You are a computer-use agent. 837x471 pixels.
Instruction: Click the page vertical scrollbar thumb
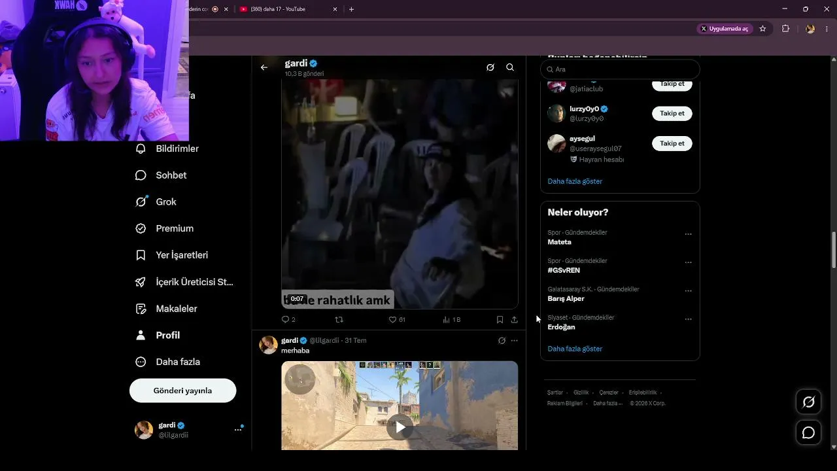click(834, 250)
